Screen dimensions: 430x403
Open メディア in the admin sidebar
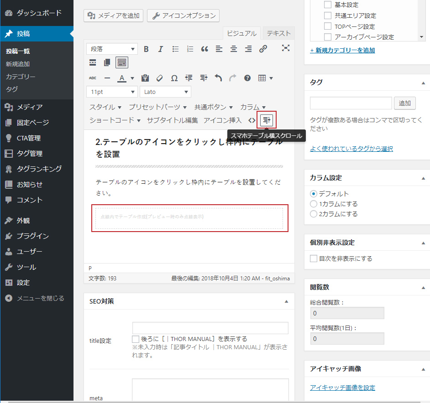pos(30,107)
